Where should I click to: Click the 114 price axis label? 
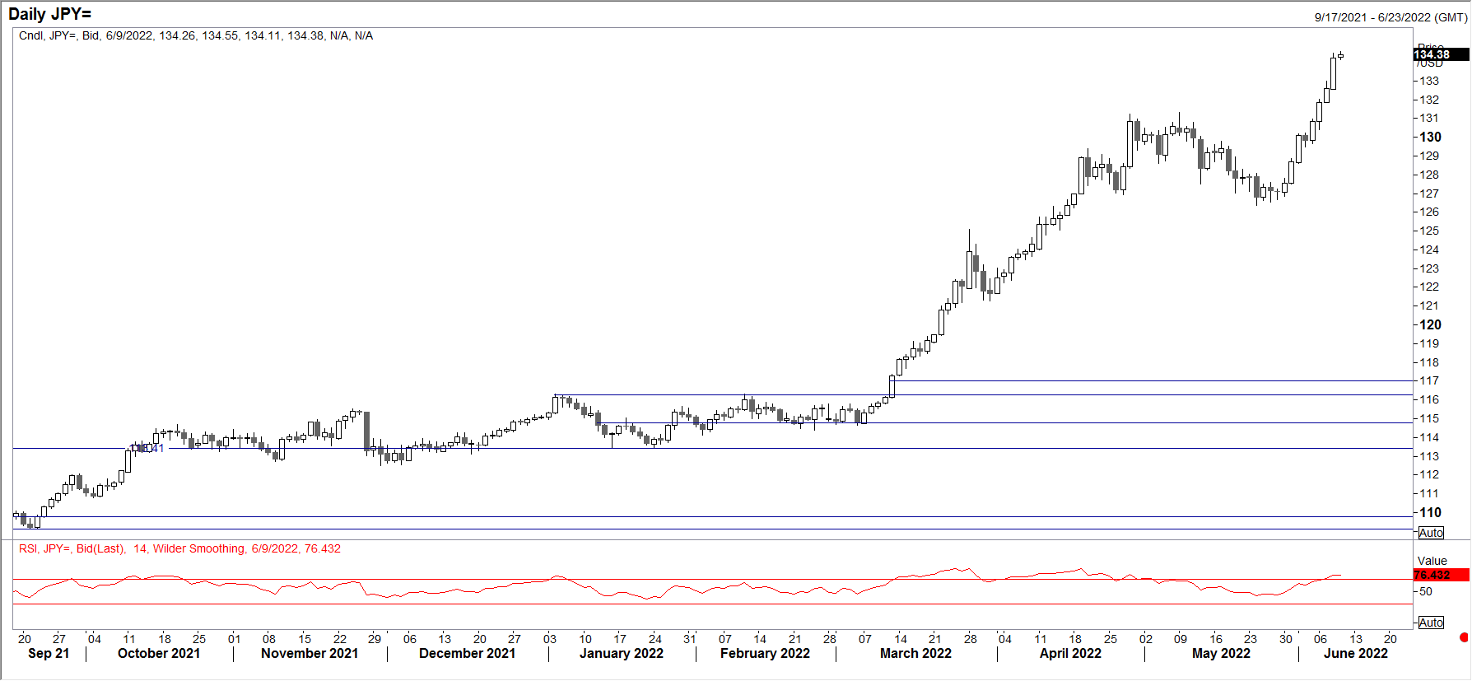(1429, 437)
